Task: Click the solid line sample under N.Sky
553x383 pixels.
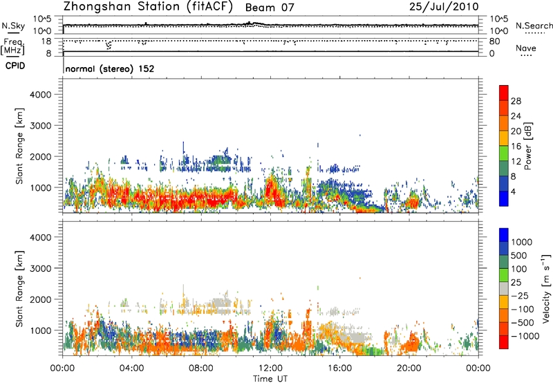Action: pyautogui.click(x=13, y=33)
